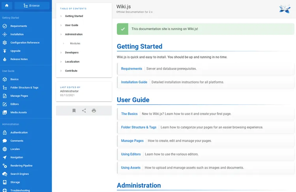
Task: Click the Troubleshooting icon in sidebar
Action: click(5, 190)
